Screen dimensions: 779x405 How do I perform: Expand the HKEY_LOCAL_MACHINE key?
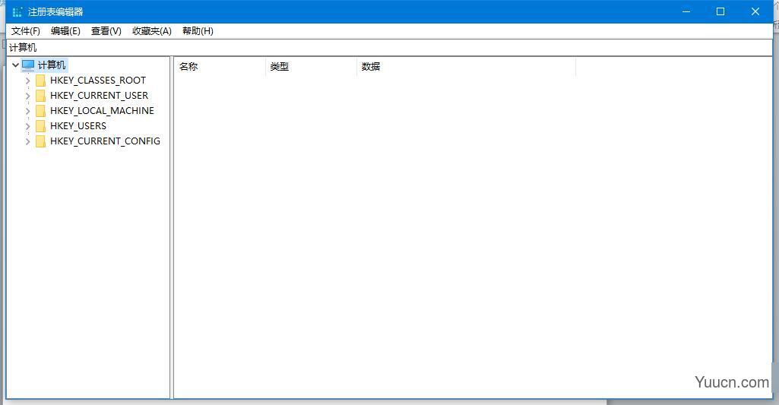coord(28,111)
